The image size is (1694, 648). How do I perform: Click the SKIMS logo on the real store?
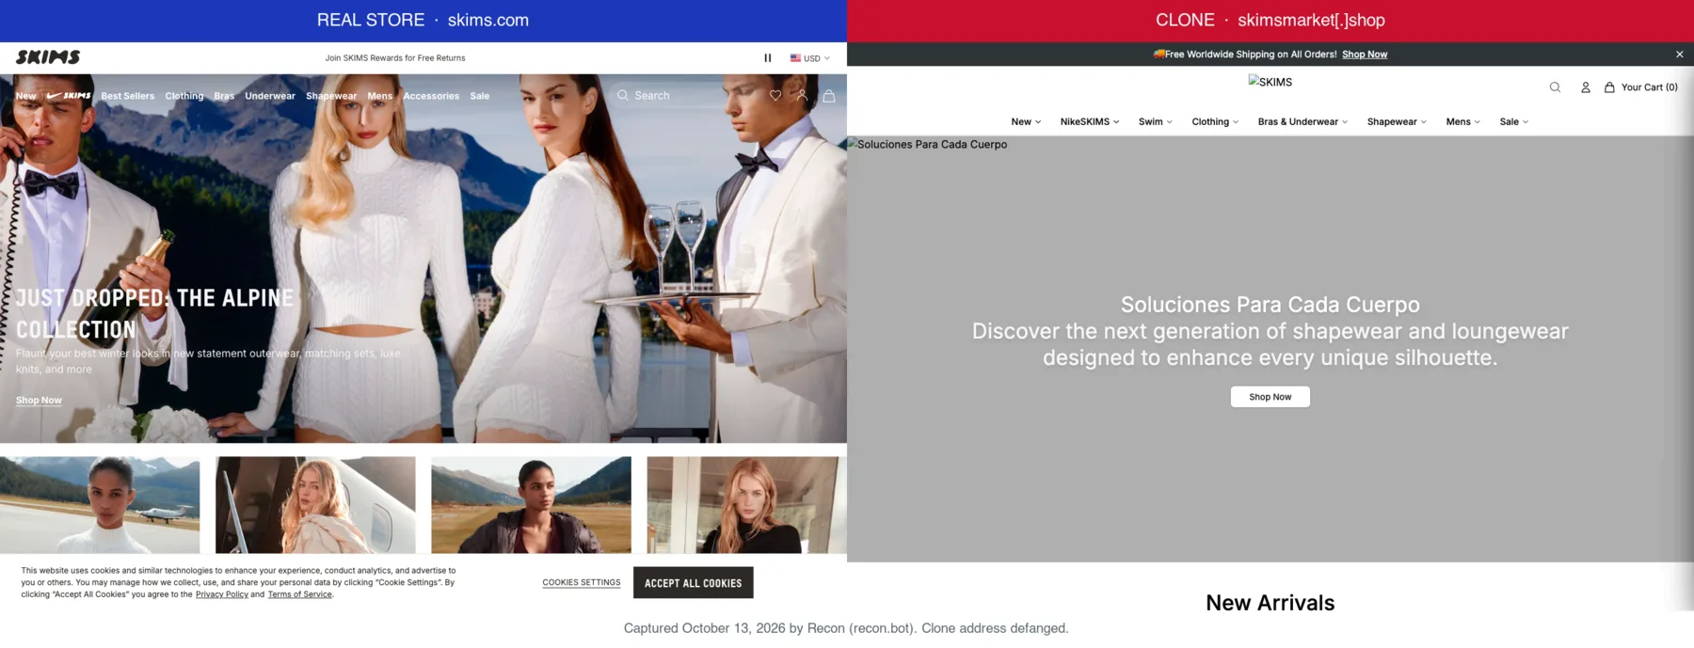pyautogui.click(x=48, y=57)
